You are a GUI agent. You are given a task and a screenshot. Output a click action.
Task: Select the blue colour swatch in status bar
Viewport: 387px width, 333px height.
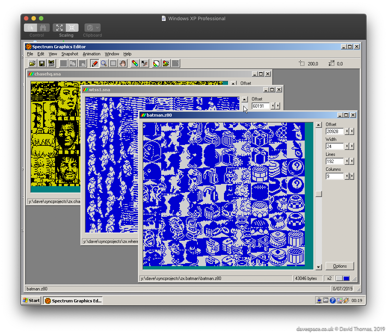[x=346, y=278]
